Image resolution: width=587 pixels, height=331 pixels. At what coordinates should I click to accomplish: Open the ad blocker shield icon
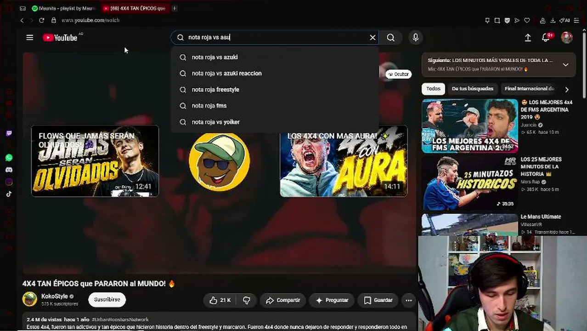(x=507, y=20)
